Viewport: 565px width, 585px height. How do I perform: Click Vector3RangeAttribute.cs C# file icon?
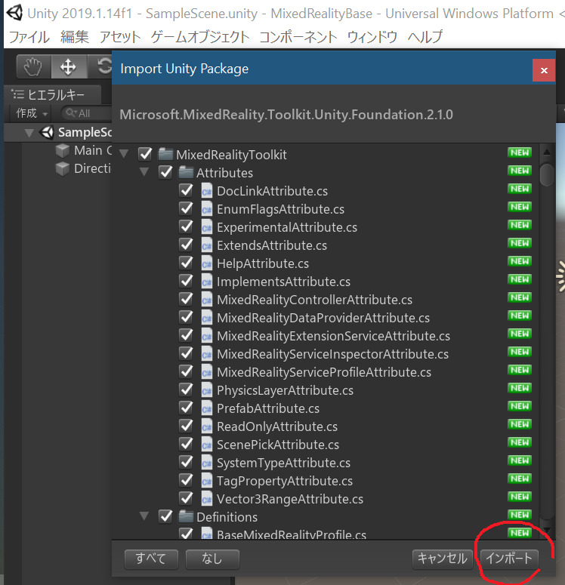click(206, 499)
